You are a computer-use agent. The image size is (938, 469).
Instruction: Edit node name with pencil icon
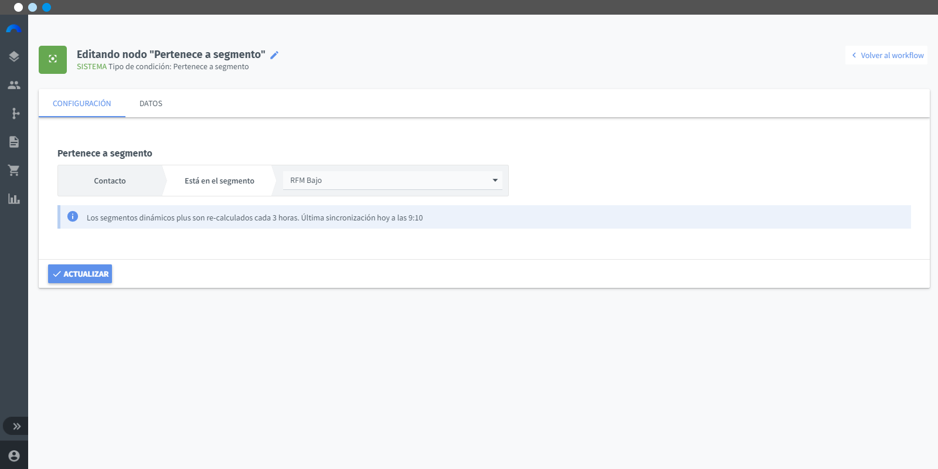tap(274, 55)
